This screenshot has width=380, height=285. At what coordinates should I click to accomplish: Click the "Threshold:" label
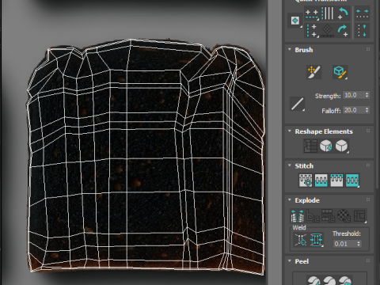click(347, 234)
